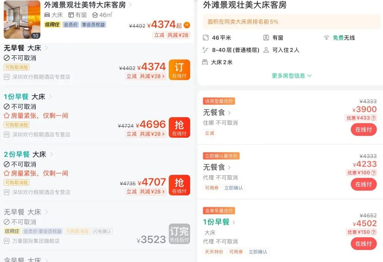The width and height of the screenshot is (383, 262).
Task: Click 在线付 button for ¥4502 breakfast rate
Action: click(x=364, y=244)
